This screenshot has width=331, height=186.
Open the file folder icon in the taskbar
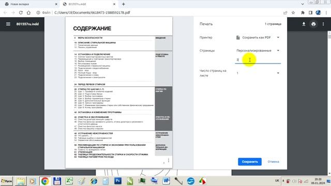click(21, 181)
